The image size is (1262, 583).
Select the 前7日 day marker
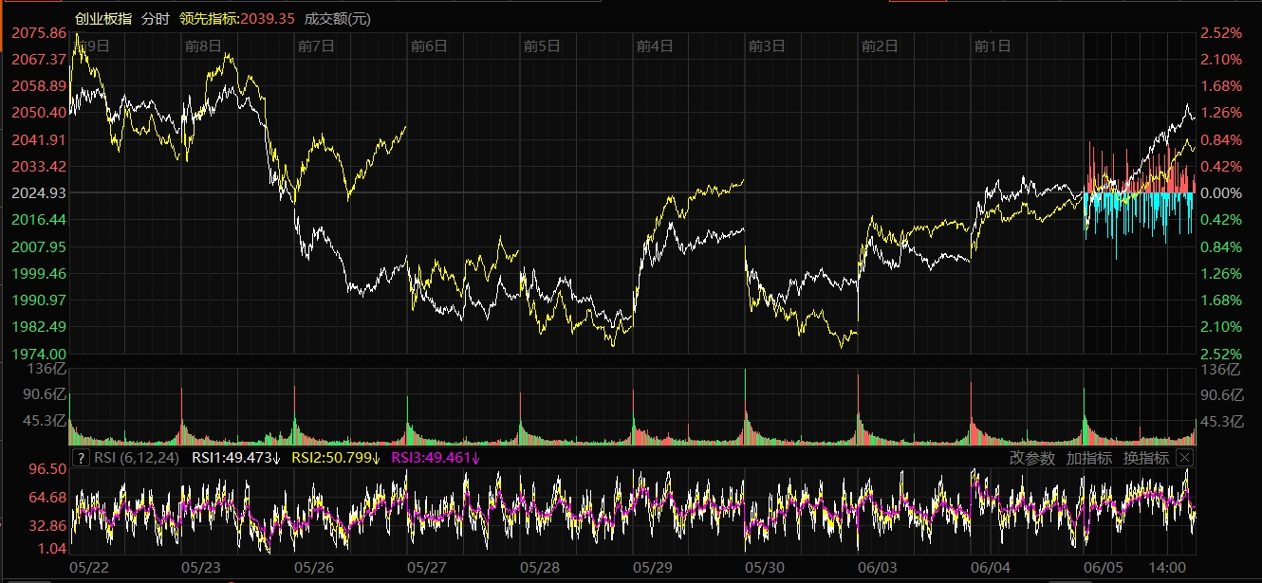pos(315,45)
